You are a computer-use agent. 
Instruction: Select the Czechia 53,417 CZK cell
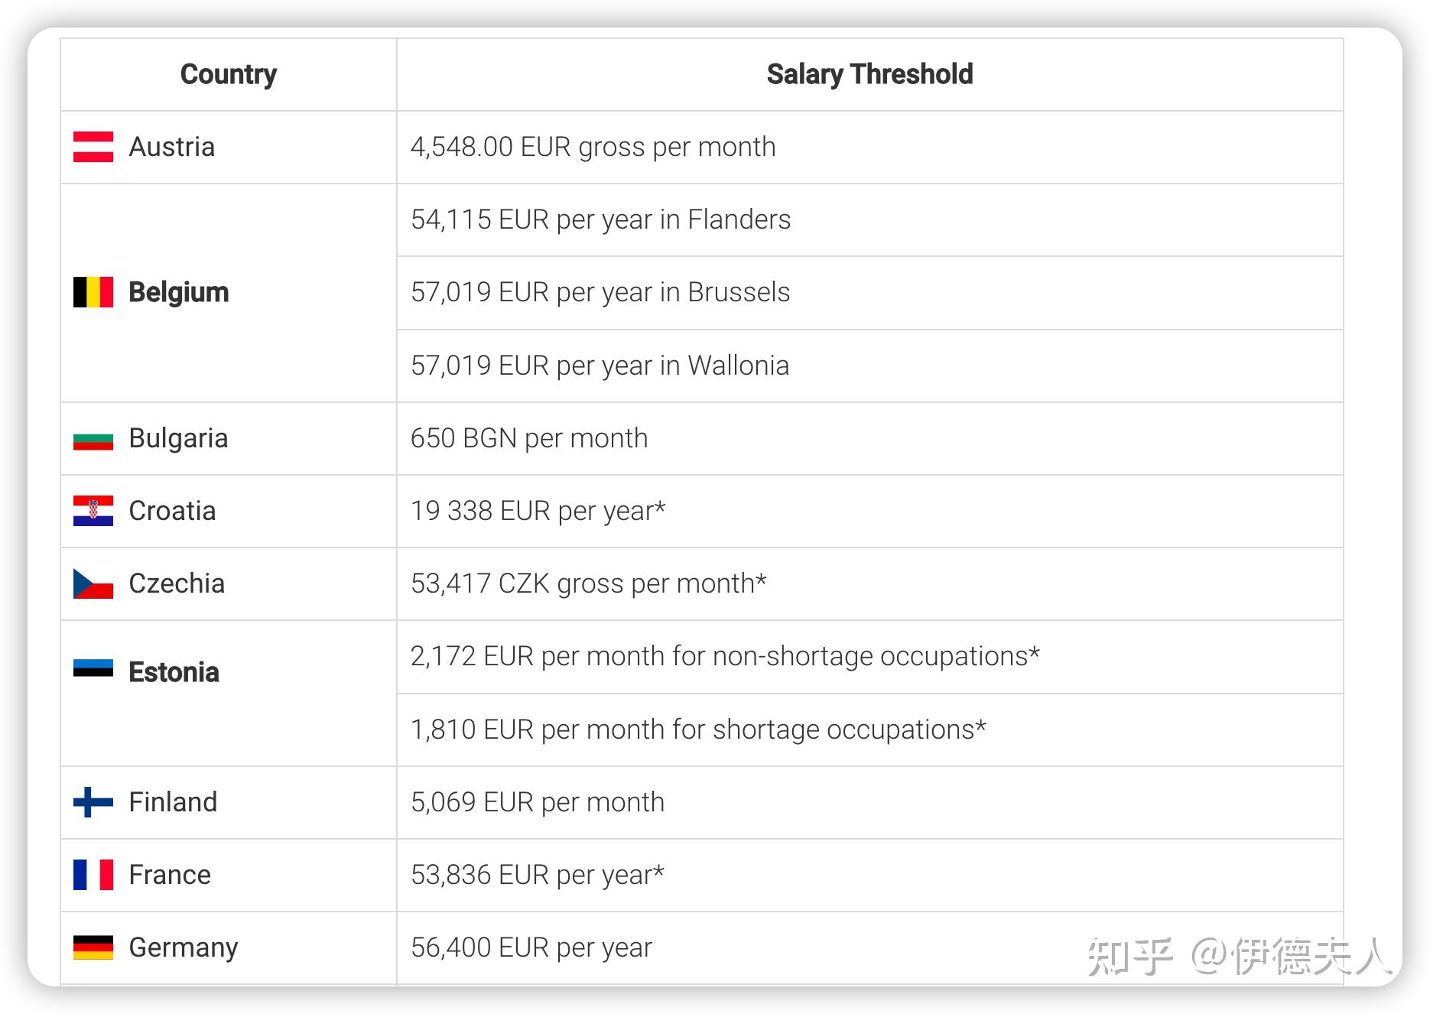588,583
